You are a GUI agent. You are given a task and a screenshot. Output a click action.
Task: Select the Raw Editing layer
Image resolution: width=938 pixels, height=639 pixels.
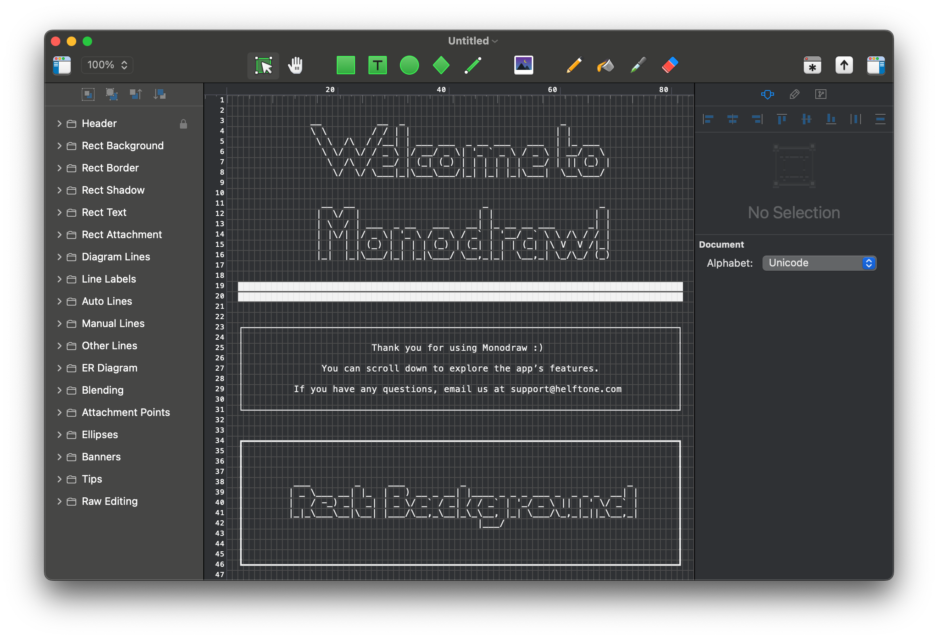124,501
